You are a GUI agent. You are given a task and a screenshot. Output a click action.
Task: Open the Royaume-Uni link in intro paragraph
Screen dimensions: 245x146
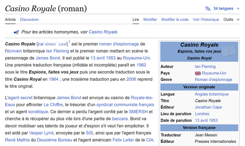(136, 58)
